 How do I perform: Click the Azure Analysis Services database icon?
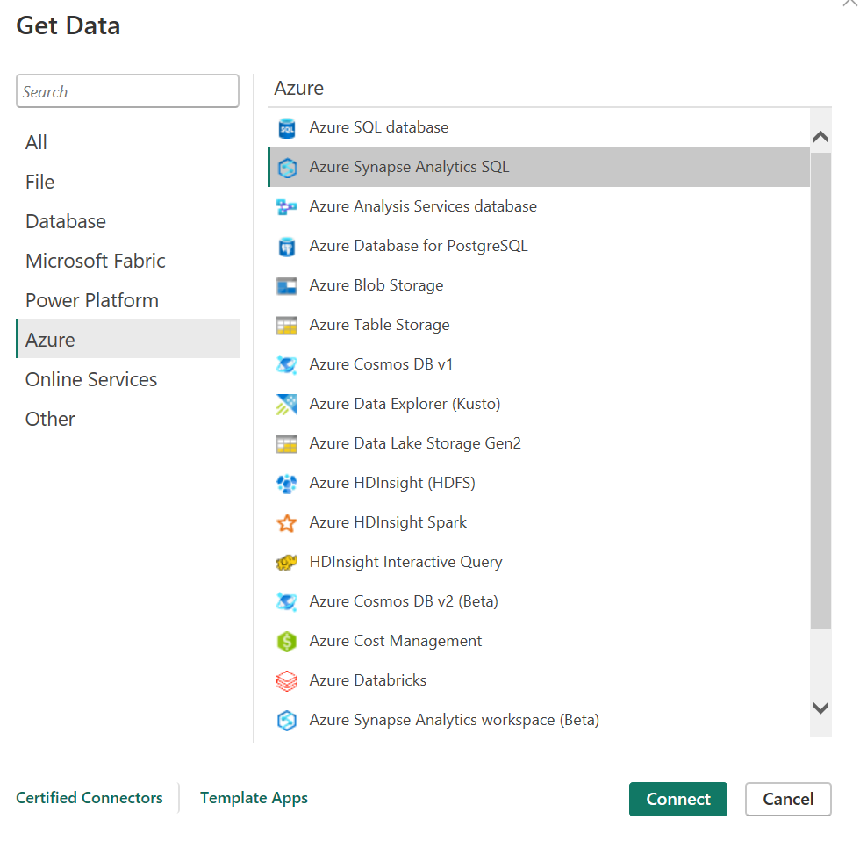[287, 207]
